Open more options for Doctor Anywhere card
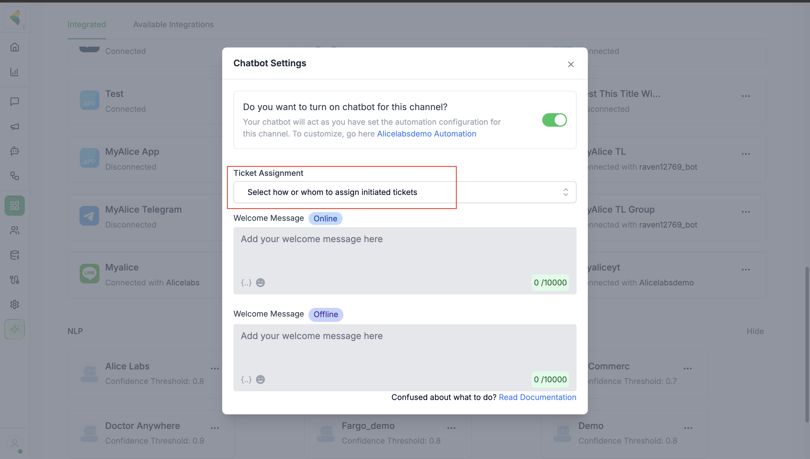Viewport: 810px width, 459px height. coord(215,428)
